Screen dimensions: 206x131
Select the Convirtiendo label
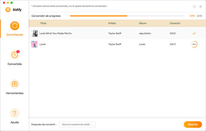(x=15, y=35)
